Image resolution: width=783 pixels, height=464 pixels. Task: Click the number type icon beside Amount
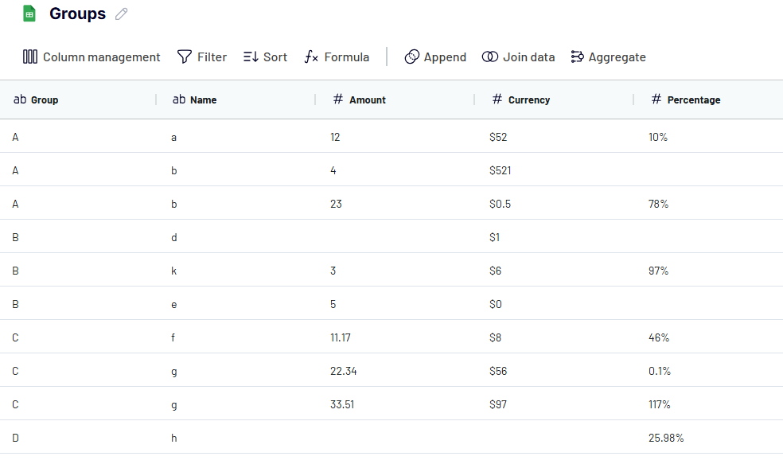click(x=338, y=99)
